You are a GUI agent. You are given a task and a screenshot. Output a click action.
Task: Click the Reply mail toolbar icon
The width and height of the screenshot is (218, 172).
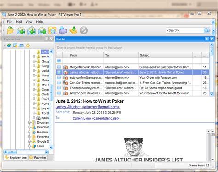point(21,30)
